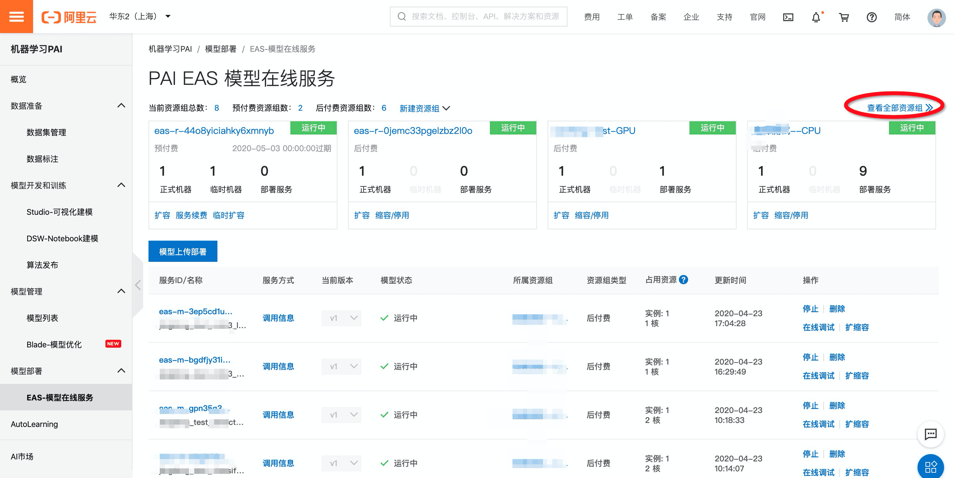The image size is (954, 478).
Task: Open region selector 华东2（上海）
Action: click(x=140, y=16)
